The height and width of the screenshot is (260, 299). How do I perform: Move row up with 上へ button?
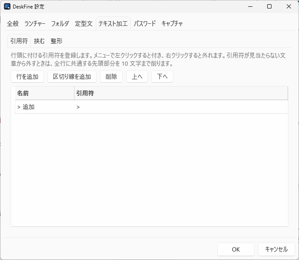pos(137,77)
